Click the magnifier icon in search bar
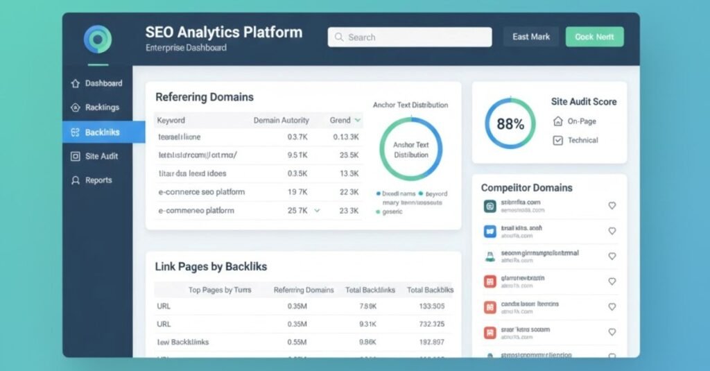Viewport: 710px width, 371px height. 339,37
